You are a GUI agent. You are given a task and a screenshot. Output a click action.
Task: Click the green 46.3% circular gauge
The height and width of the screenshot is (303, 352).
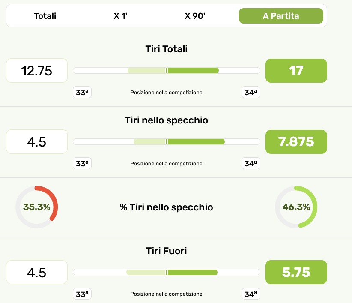click(296, 207)
